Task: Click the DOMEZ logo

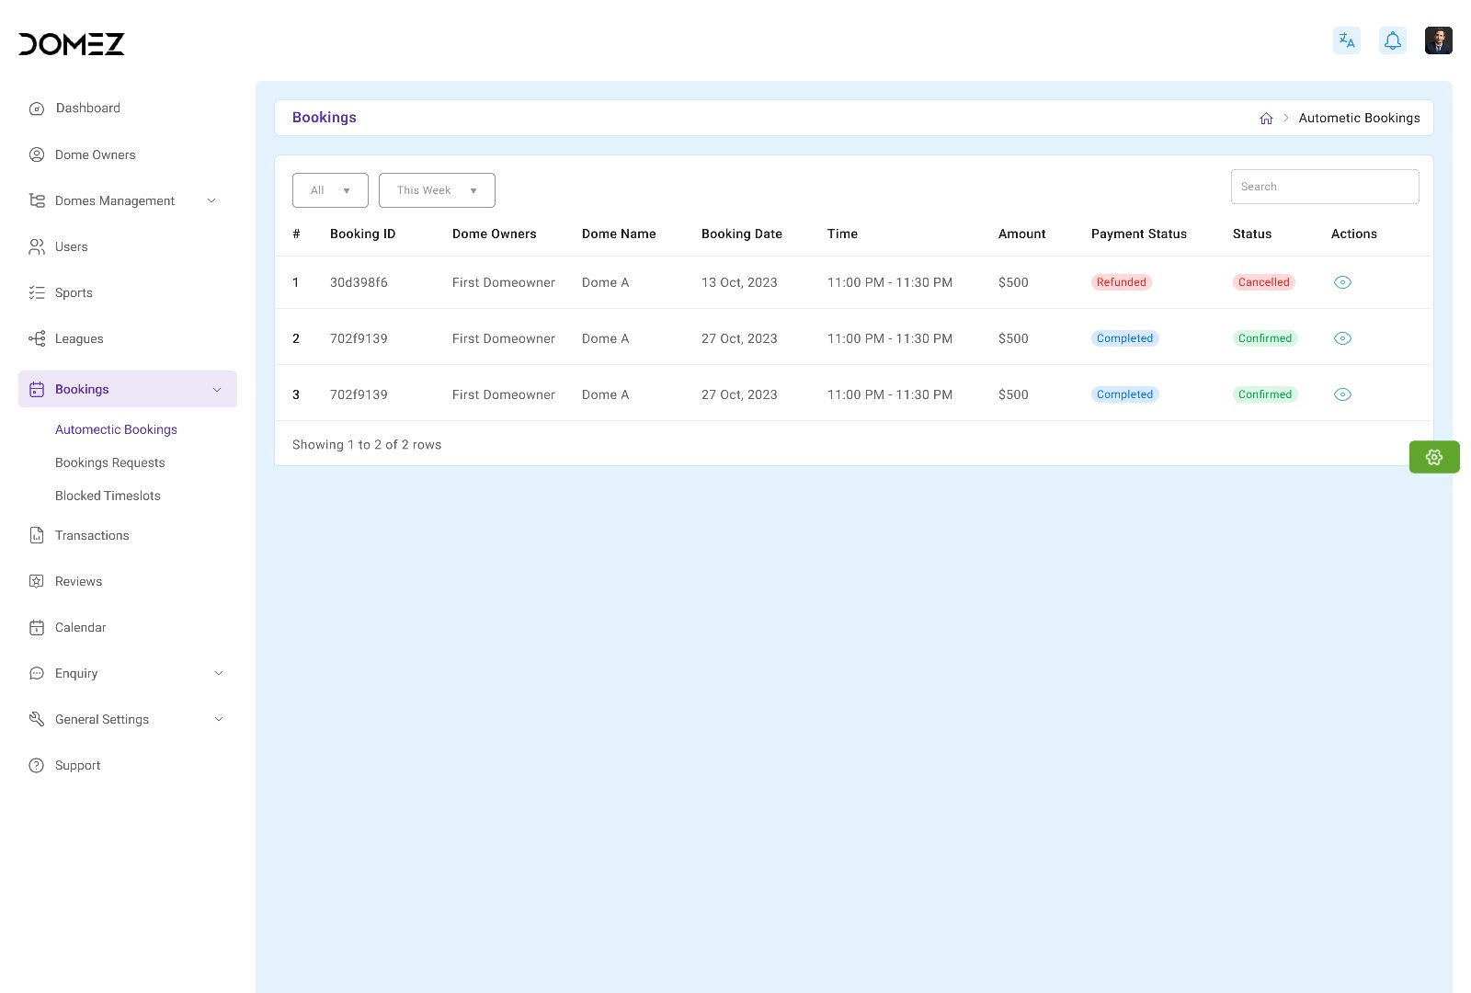Action: coord(72,44)
